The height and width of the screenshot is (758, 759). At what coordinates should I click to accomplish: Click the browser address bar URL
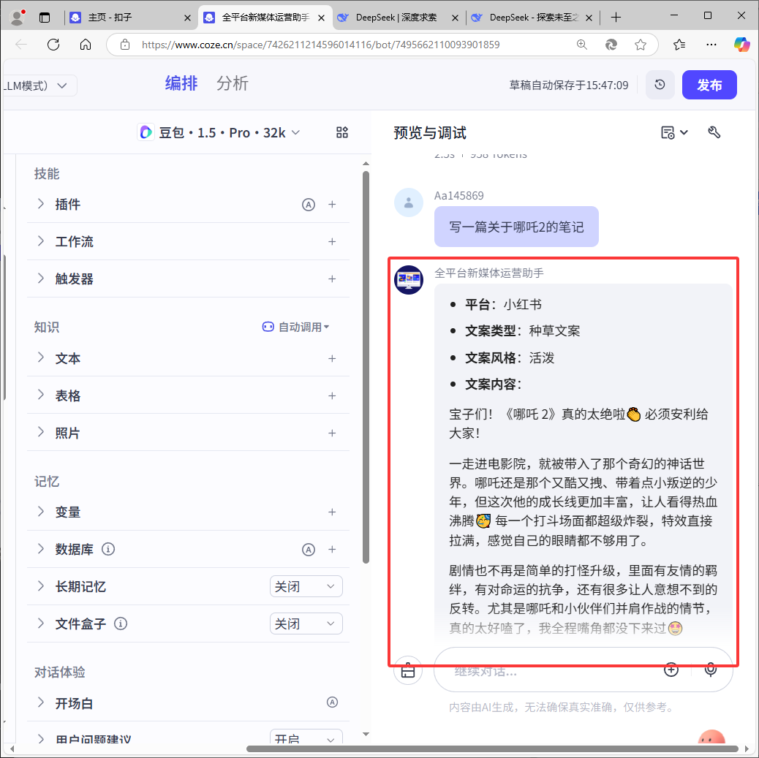click(x=320, y=45)
